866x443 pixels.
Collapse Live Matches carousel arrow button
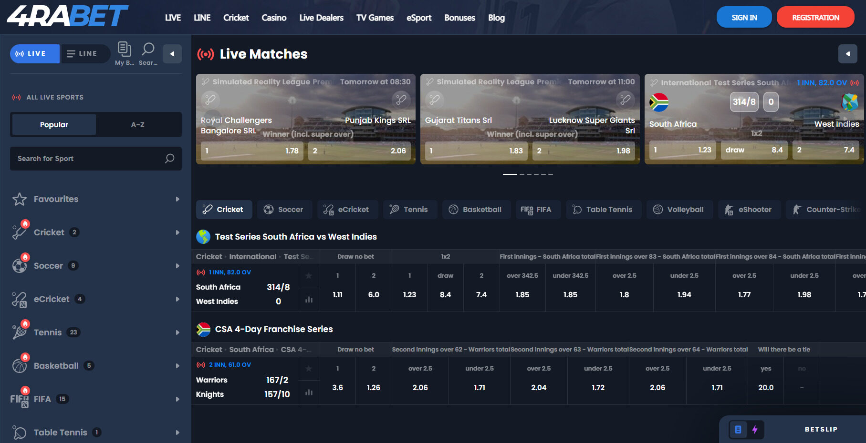(x=848, y=54)
